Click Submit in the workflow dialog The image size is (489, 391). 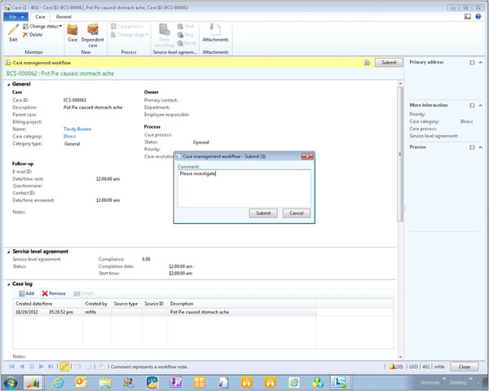[x=263, y=213]
